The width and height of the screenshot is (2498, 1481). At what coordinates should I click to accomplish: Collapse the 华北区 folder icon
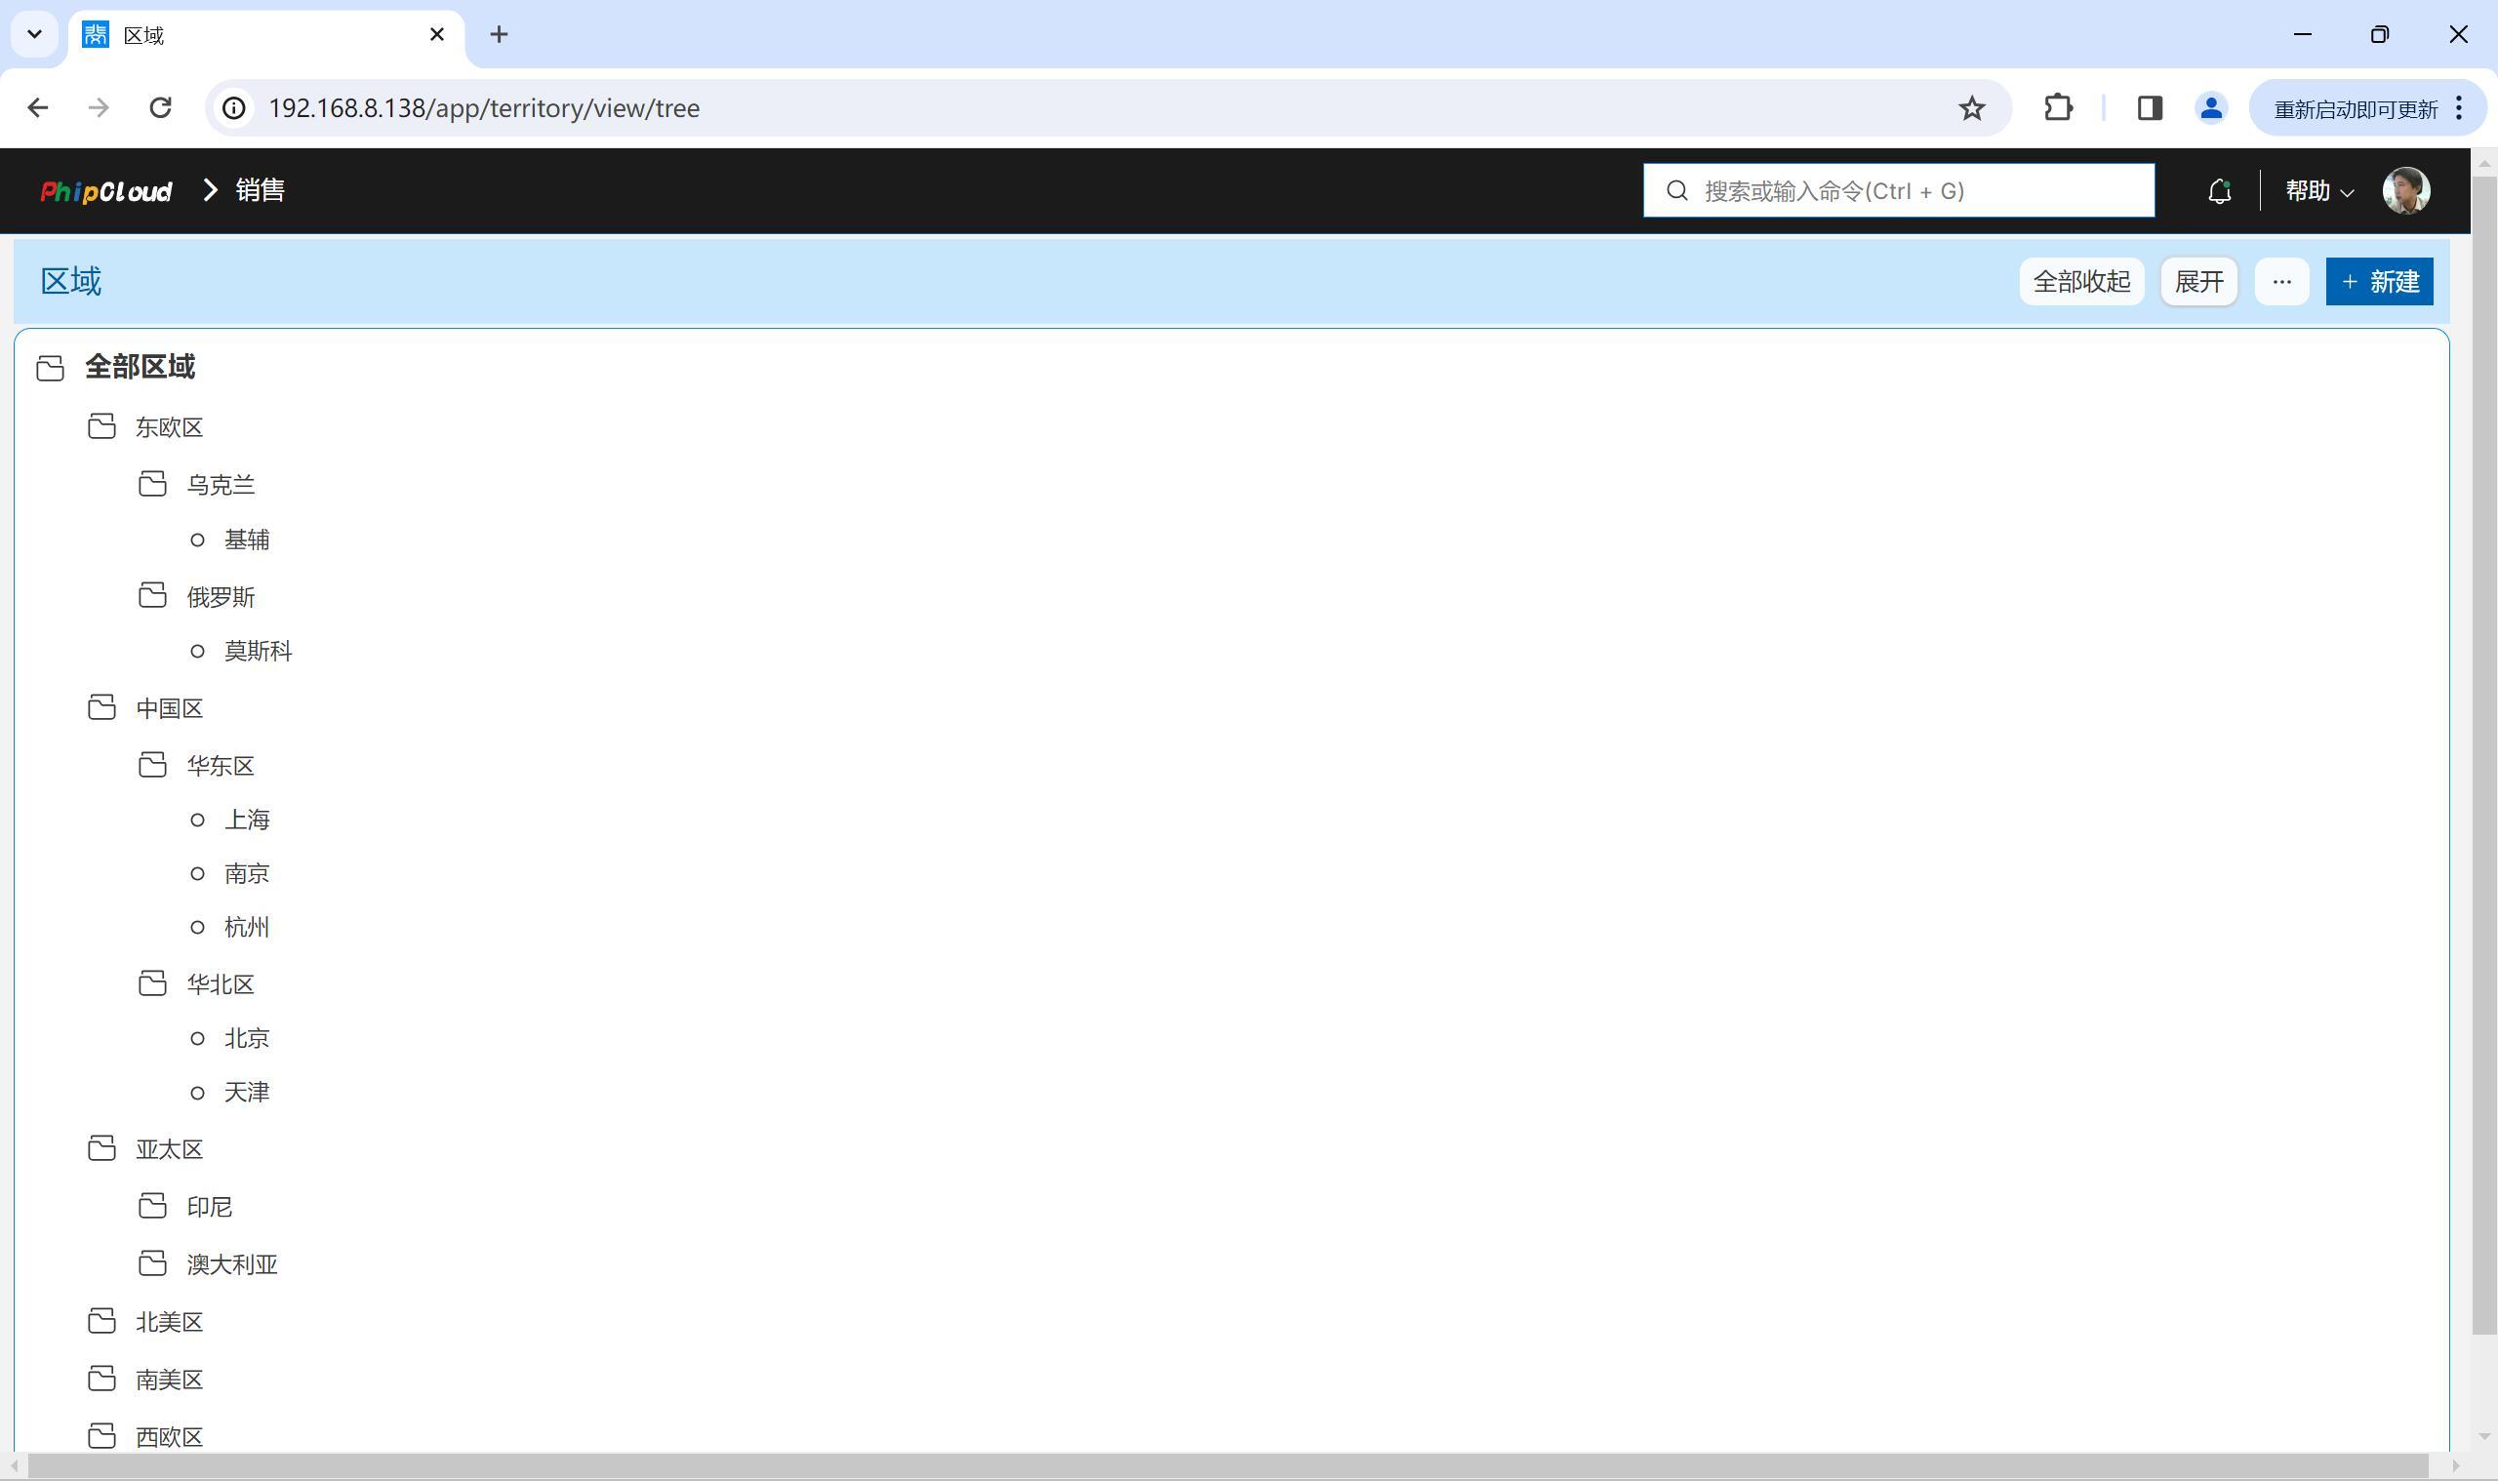click(x=152, y=984)
